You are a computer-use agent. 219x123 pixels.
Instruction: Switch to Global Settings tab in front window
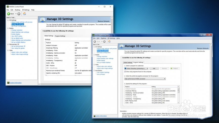click(128, 62)
